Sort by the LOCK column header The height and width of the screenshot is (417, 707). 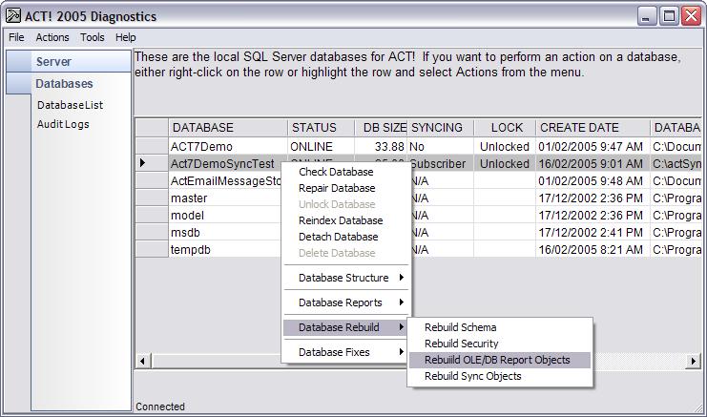(505, 128)
